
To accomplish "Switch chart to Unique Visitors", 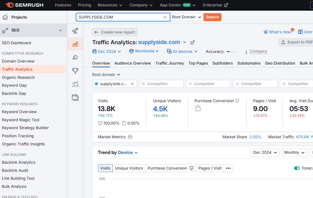I will pyautogui.click(x=129, y=168).
